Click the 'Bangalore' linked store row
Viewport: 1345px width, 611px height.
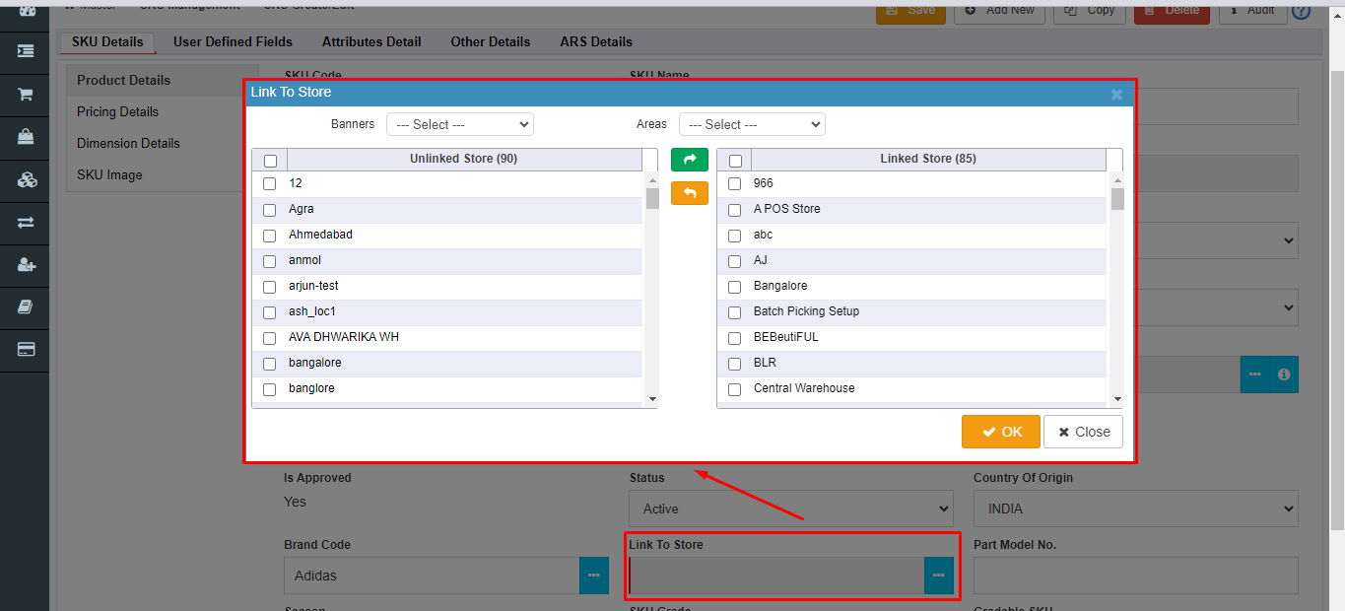click(912, 286)
